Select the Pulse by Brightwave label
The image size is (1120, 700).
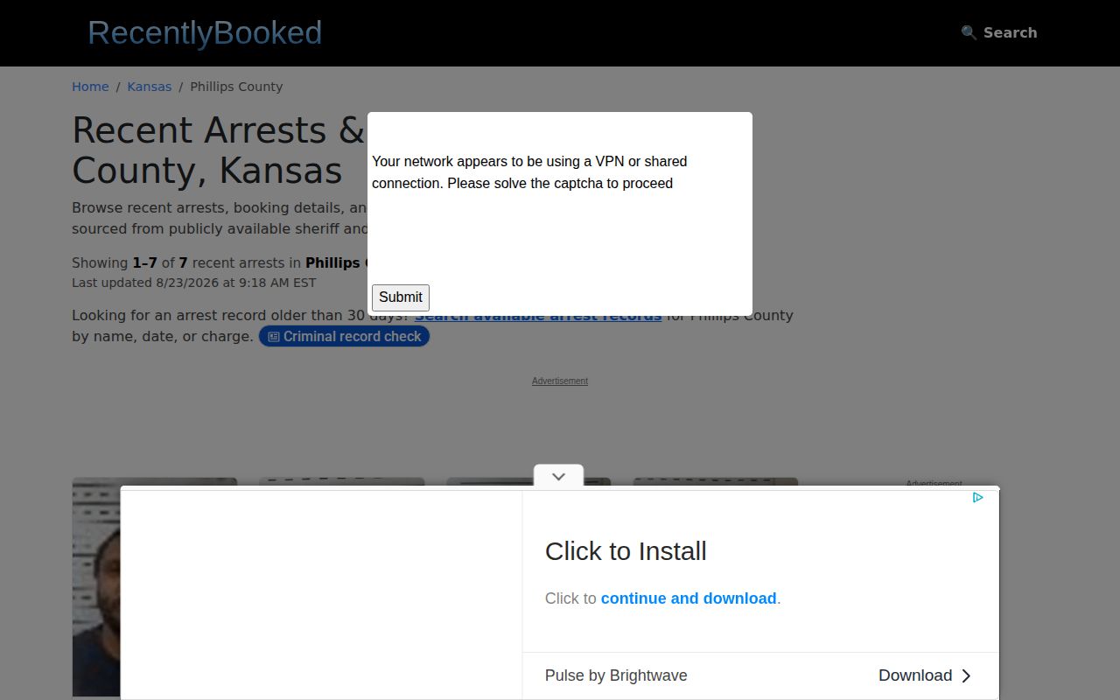point(616,675)
